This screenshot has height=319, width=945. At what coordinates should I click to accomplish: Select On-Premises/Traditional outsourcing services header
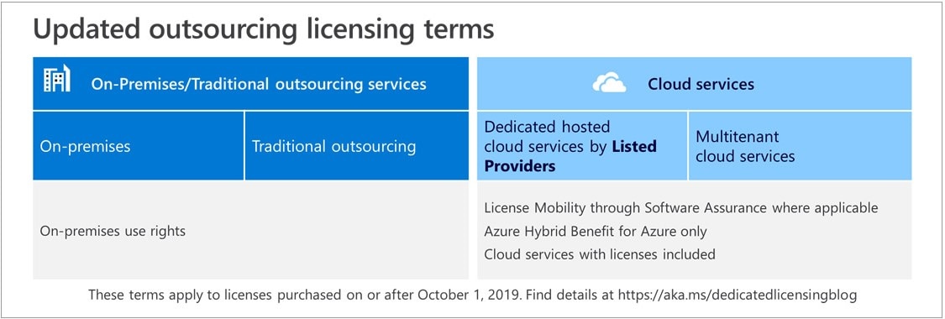tap(259, 84)
